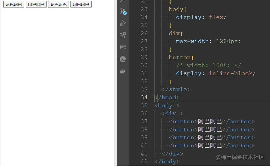The width and height of the screenshot is (270, 166).
Task: Click line number 42 in the gutter
Action: [x=144, y=161]
